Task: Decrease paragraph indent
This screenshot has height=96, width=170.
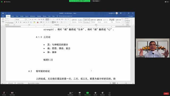Action: pos(57,19)
